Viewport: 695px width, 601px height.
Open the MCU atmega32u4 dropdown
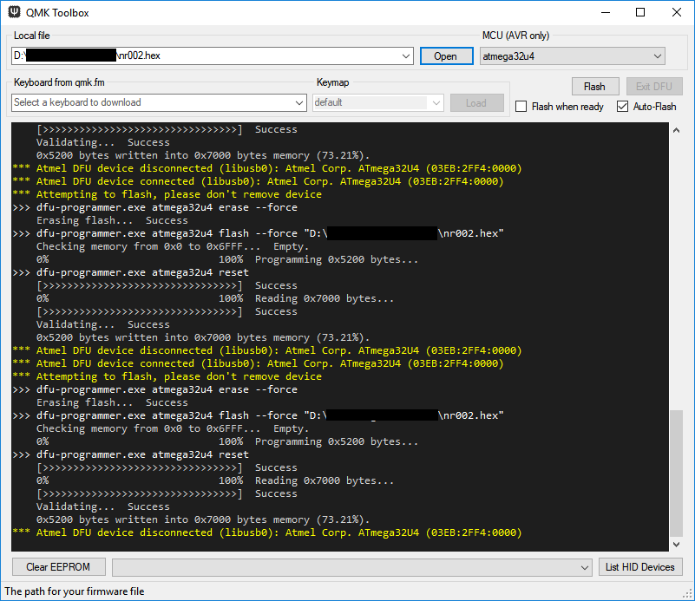point(657,56)
